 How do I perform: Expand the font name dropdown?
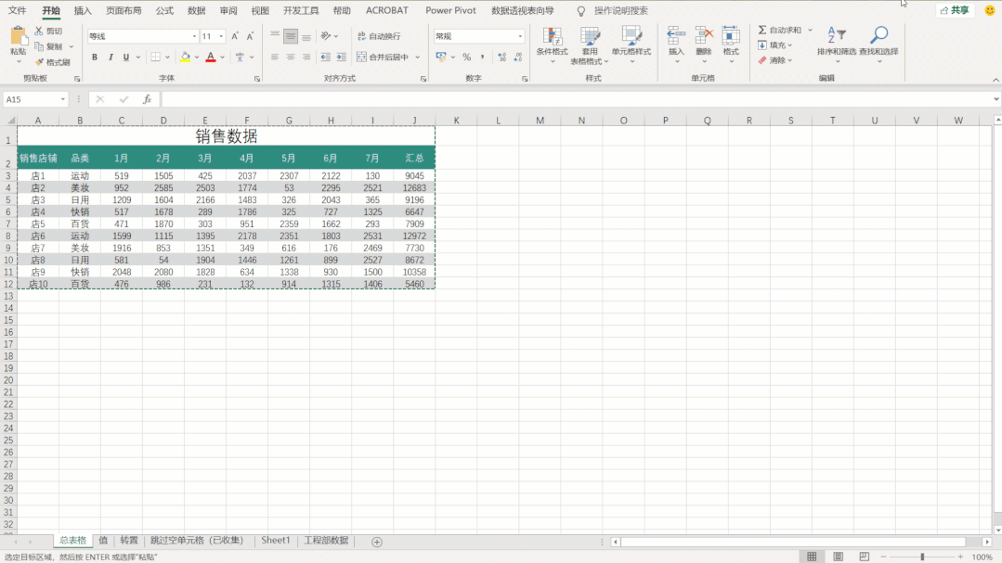(x=194, y=36)
